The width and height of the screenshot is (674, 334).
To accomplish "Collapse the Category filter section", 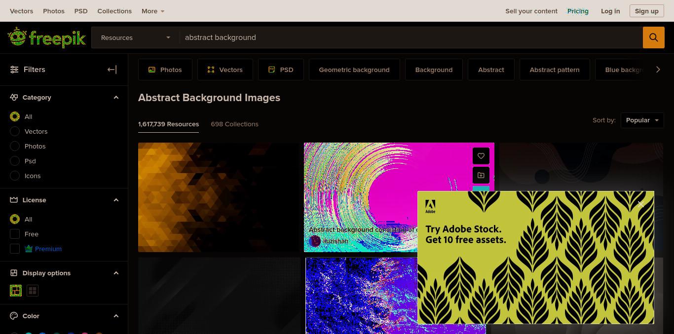I will click(116, 97).
